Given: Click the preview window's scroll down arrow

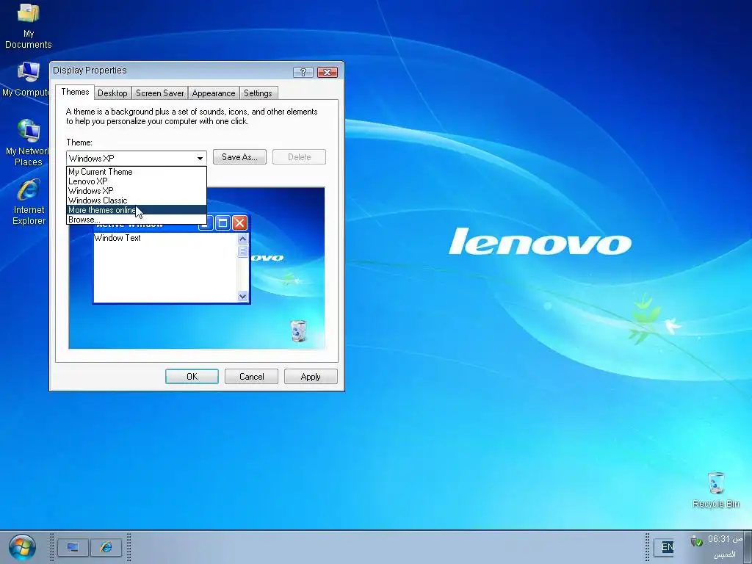Looking at the screenshot, I should pyautogui.click(x=242, y=296).
